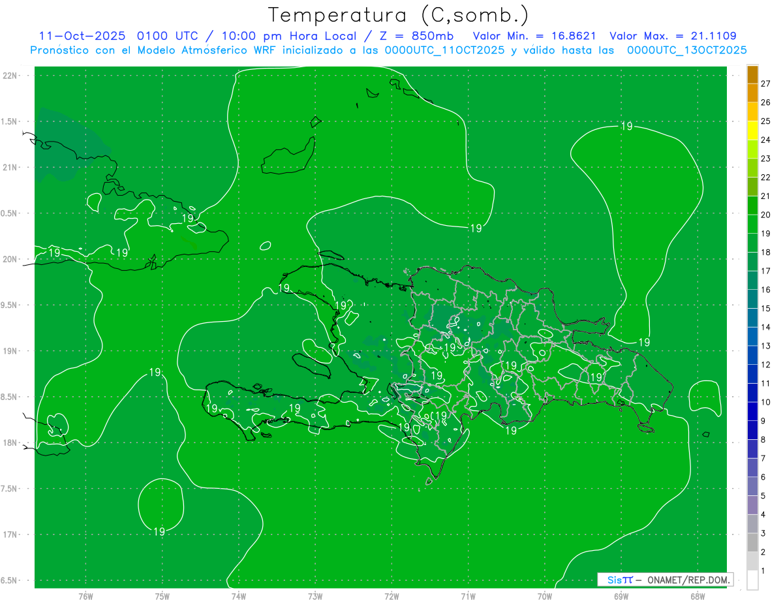
Task: Click the 72W longitude axis label
Action: pos(391,596)
